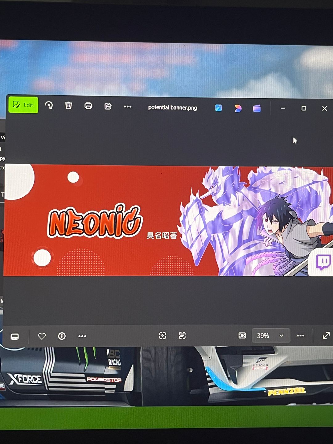The image size is (333, 444).
Task: Start visual search focus icon
Action: 162,336
